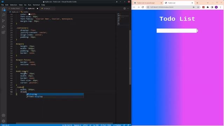This screenshot has height=126, width=224.
Task: Close the 'Todo List in JavaScript' browser tab
Action: coord(161,3)
